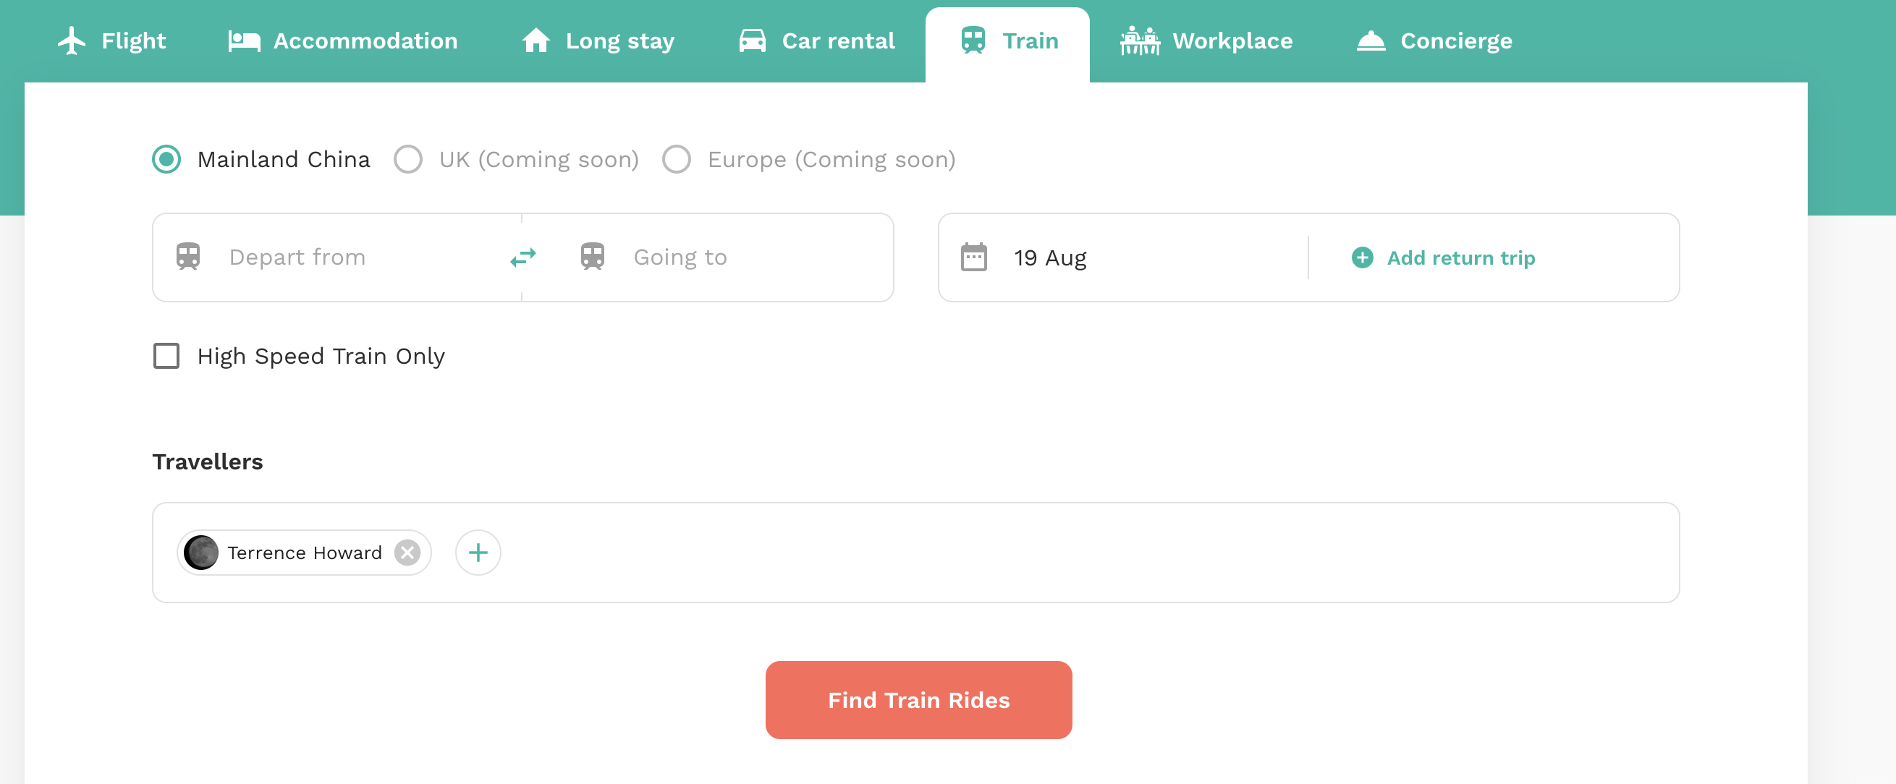Click the airplane icon for Flight

pyautogui.click(x=72, y=41)
